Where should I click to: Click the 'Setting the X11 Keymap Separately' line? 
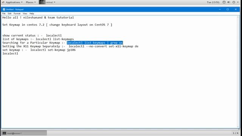tap(70, 46)
